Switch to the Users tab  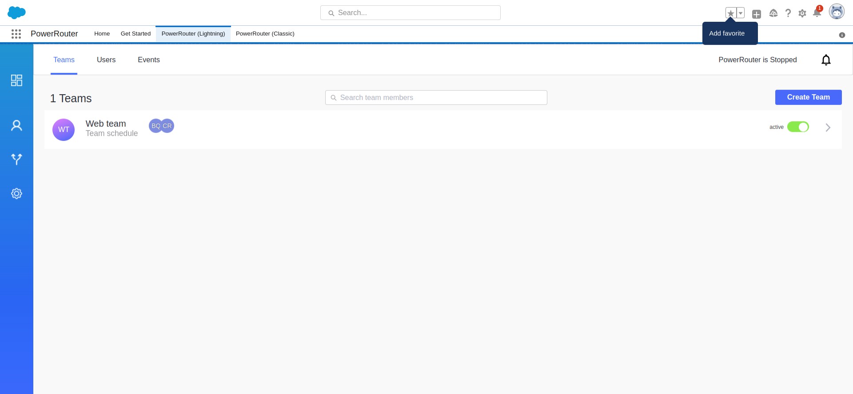[106, 60]
